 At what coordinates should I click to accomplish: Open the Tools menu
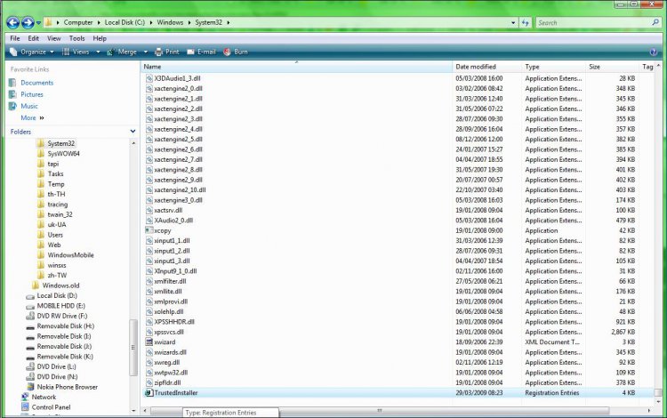tap(76, 38)
